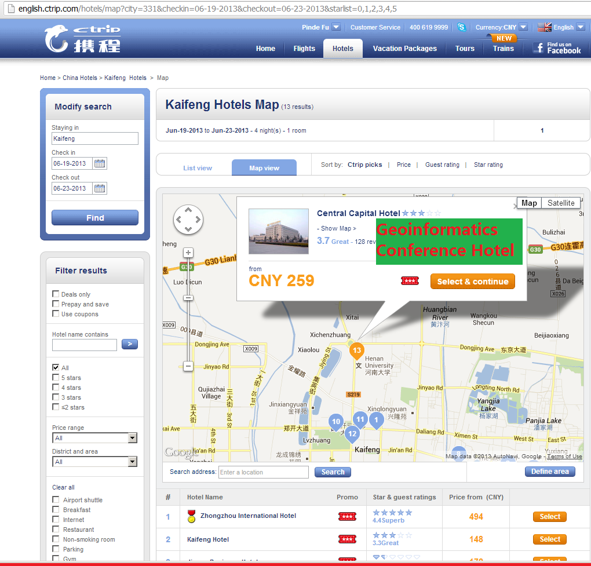The width and height of the screenshot is (591, 566).
Task: Open the Tours menu
Action: click(x=465, y=49)
